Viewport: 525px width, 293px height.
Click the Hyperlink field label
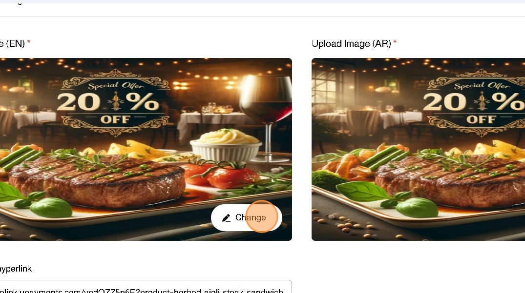[x=16, y=269]
